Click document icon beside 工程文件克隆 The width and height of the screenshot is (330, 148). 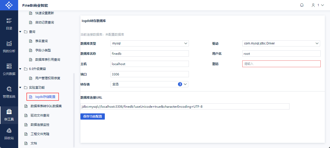click(x=25, y=134)
